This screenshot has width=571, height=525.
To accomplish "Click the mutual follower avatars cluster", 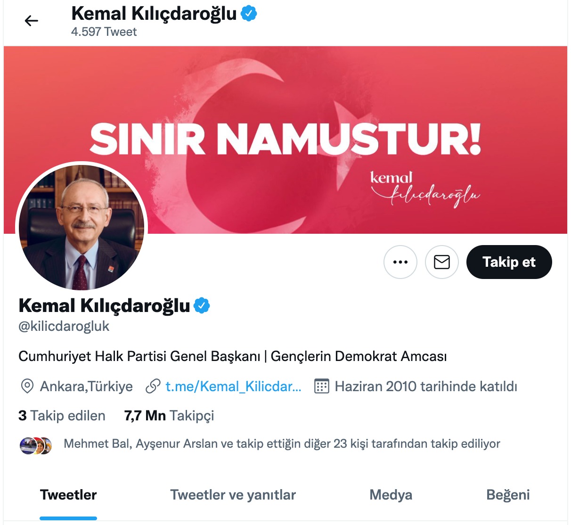I will point(36,445).
